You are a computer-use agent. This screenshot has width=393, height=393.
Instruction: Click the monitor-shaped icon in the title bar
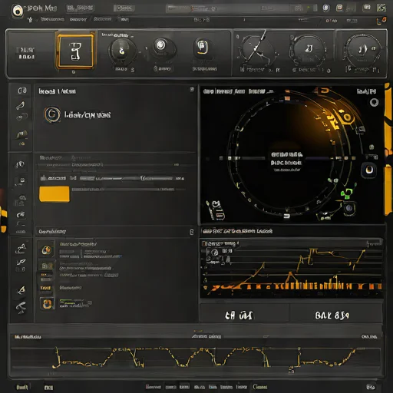[367, 8]
